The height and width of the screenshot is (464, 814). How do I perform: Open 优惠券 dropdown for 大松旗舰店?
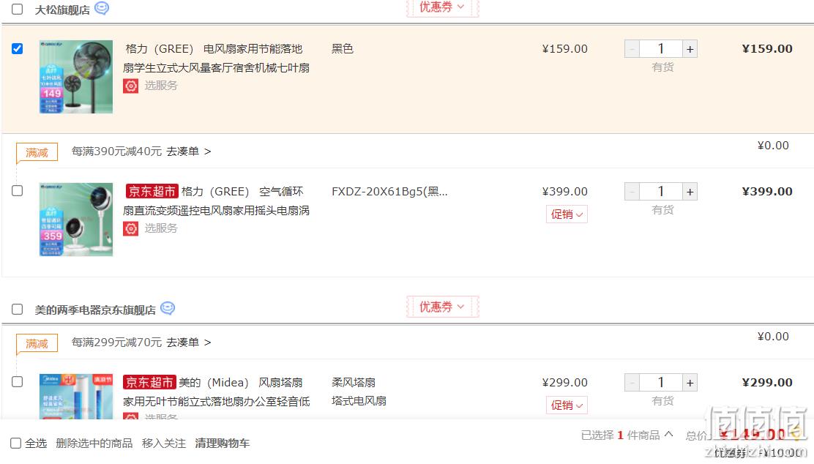pos(442,7)
